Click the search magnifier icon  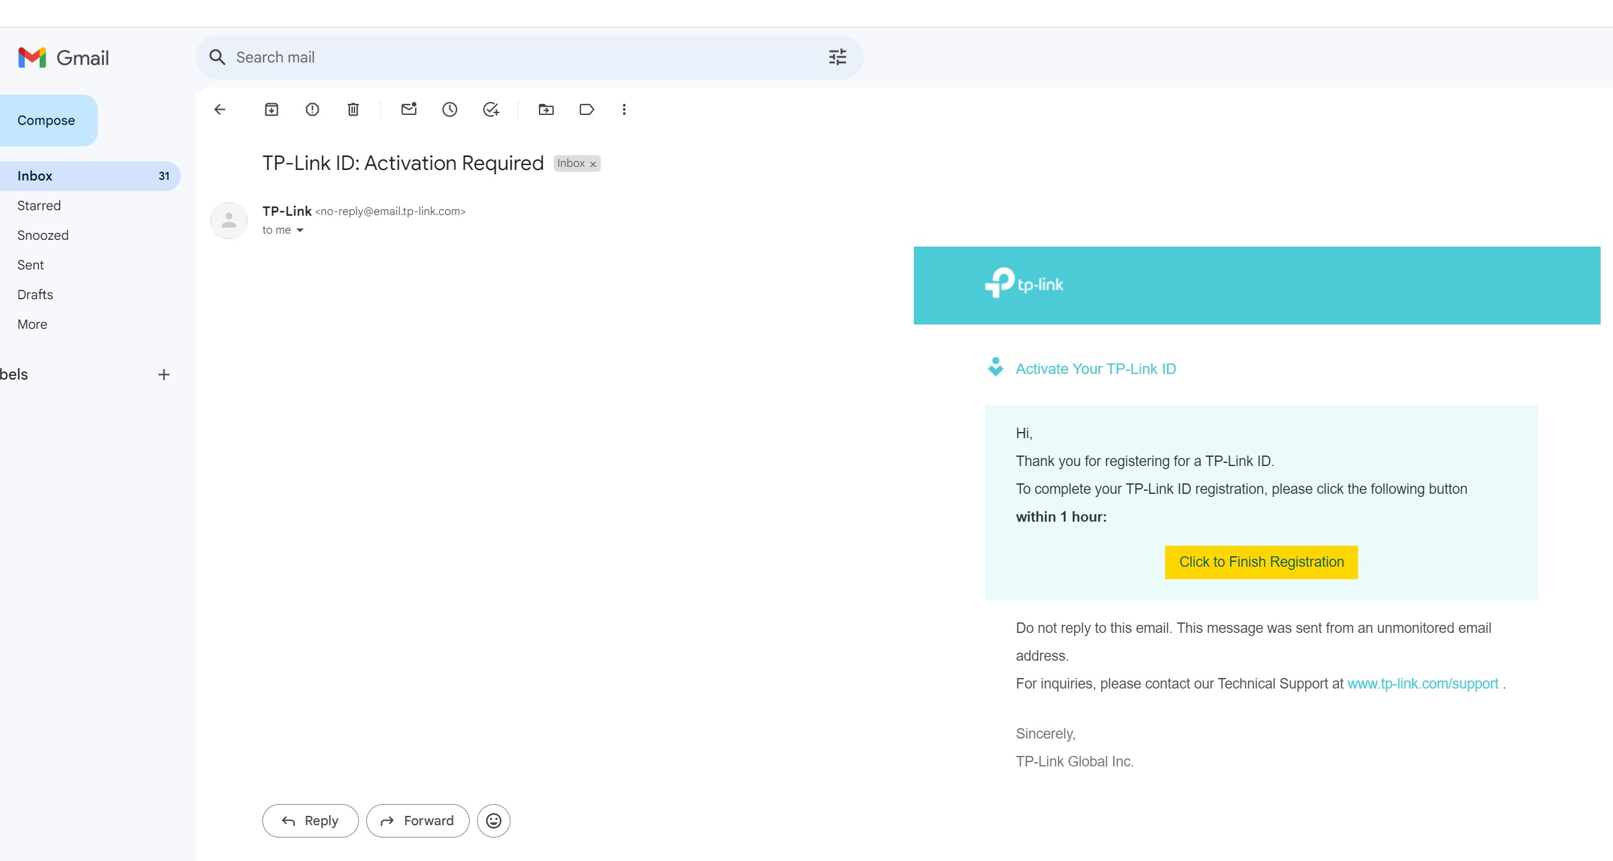[x=217, y=57]
